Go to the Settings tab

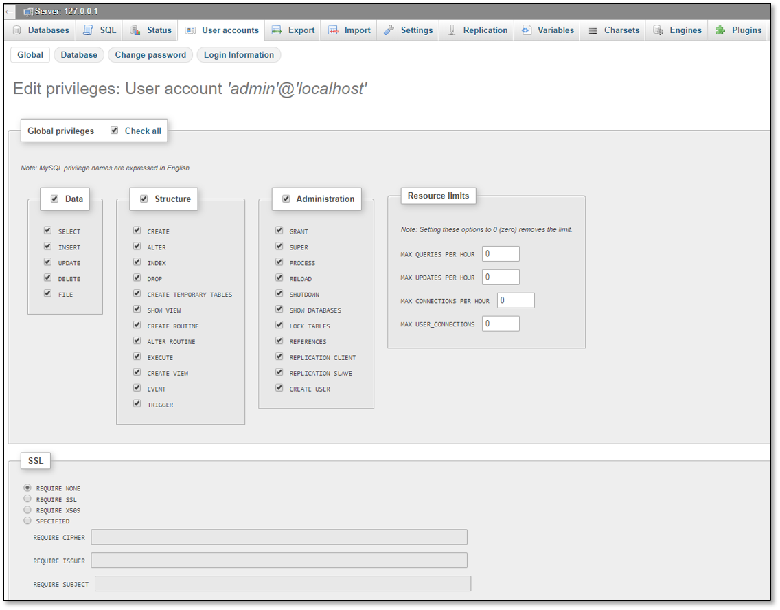(409, 30)
